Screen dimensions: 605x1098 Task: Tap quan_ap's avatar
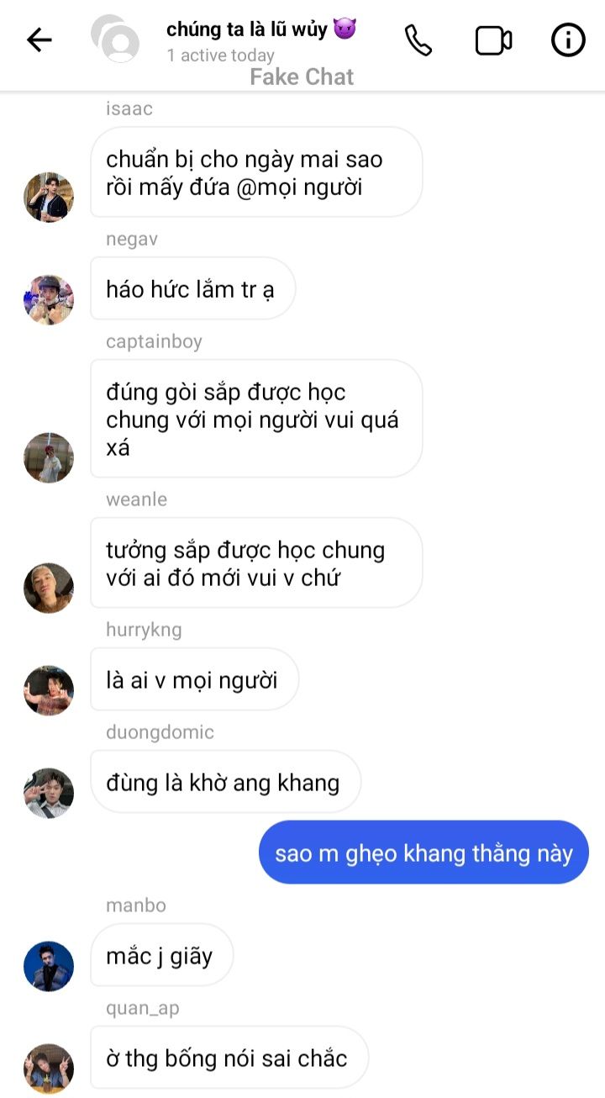49,1069
